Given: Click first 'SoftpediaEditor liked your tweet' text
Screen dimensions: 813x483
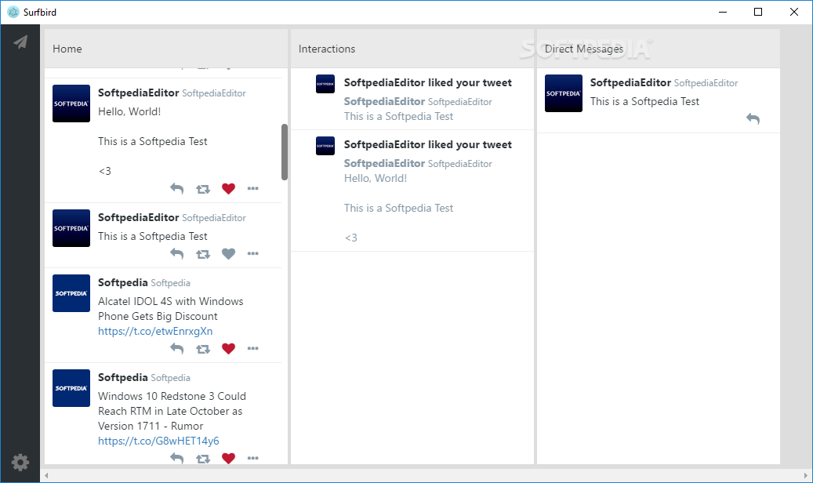Looking at the screenshot, I should click(428, 82).
